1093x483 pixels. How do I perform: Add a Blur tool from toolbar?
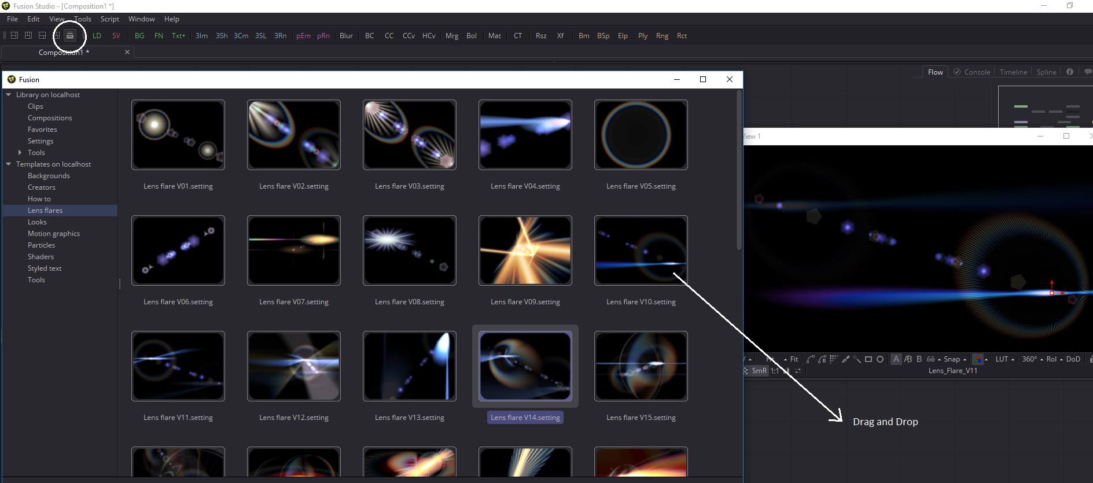[x=346, y=36]
